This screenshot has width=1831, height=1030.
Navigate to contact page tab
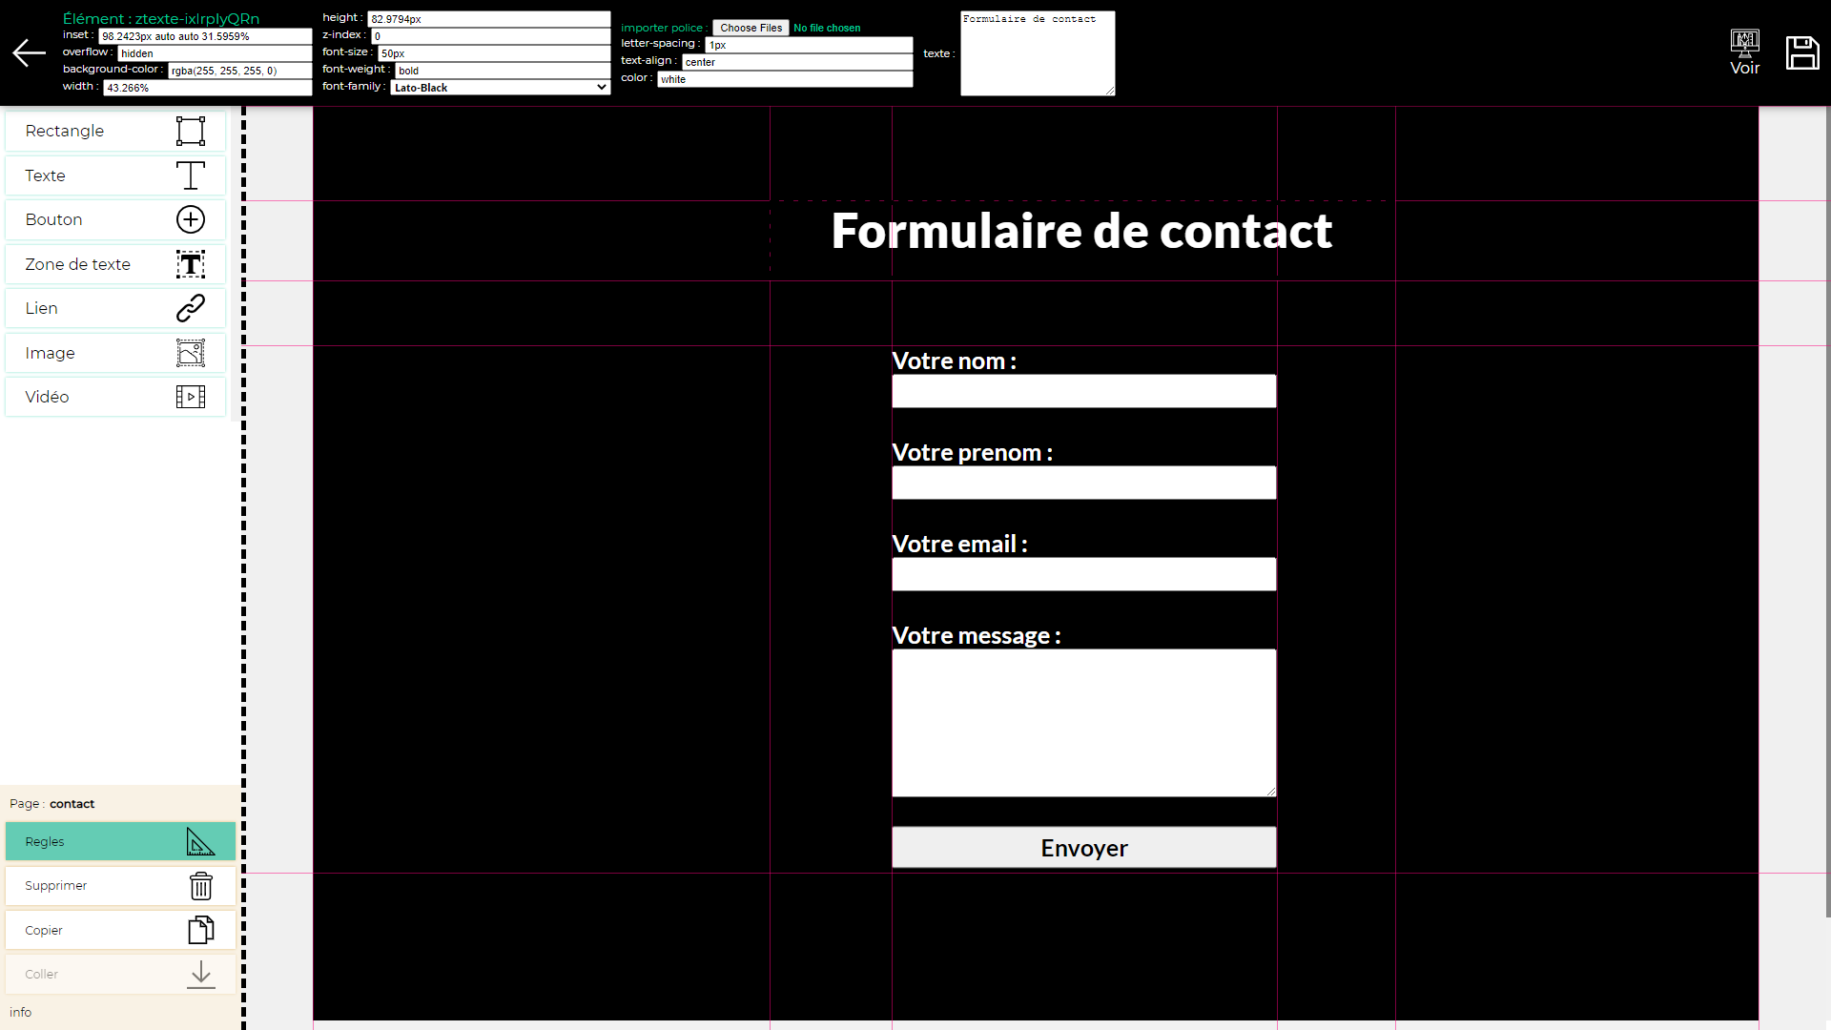coord(72,802)
